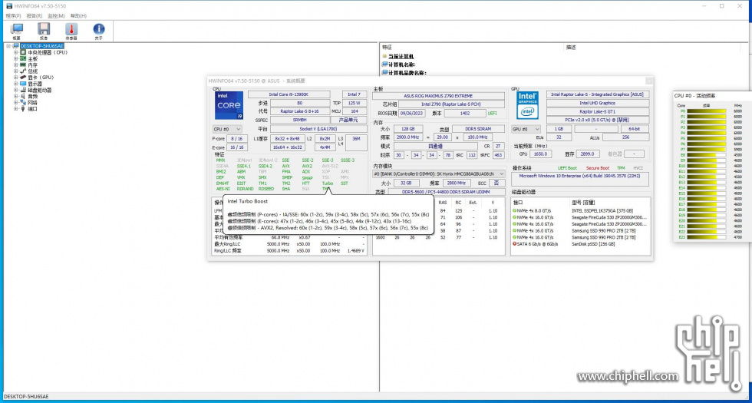The width and height of the screenshot is (752, 403).
Task: Select 显示器 in the tree
Action: tap(35, 84)
